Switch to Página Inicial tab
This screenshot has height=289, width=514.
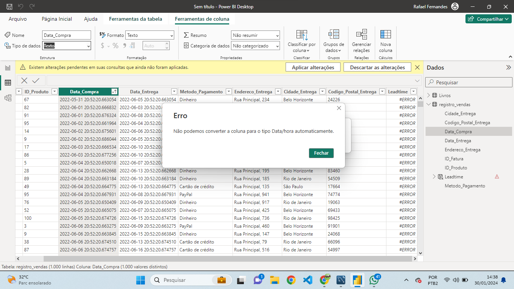pyautogui.click(x=57, y=19)
